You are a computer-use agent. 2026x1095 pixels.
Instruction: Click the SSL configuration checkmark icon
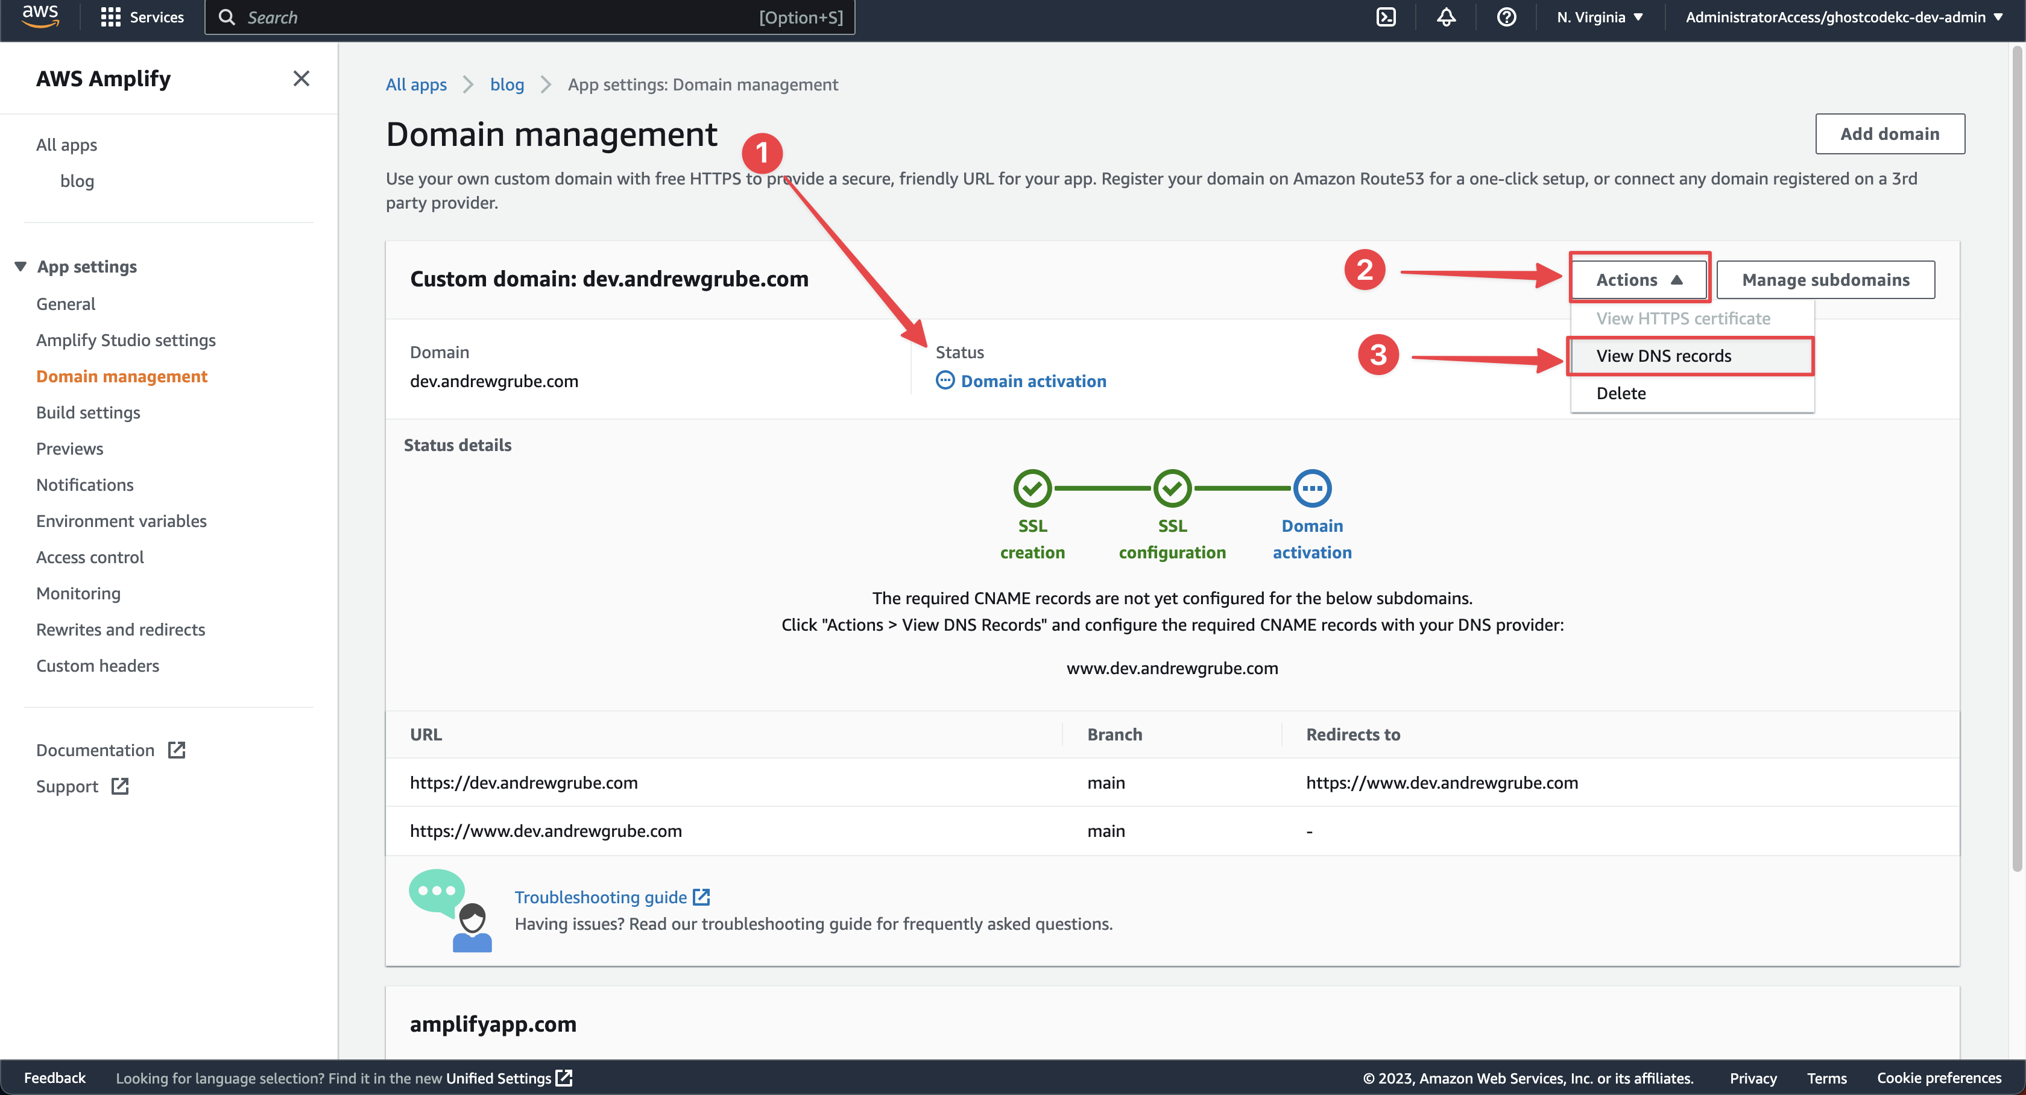(x=1173, y=488)
